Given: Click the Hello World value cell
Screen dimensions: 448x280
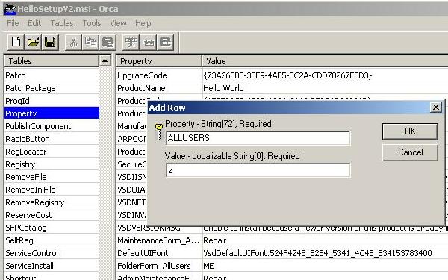Looking at the screenshot, I should (325, 88).
